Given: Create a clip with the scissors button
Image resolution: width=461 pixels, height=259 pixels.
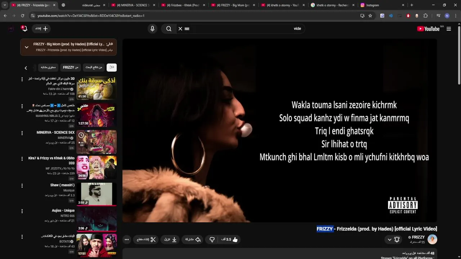Looking at the screenshot, I should (146, 240).
